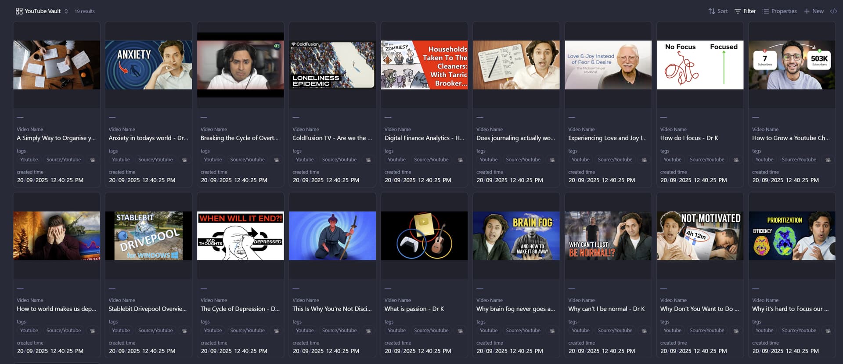Viewport: 843px width, 364px height.
Task: Open the No Focus vs Focused thumbnail
Action: click(x=700, y=65)
